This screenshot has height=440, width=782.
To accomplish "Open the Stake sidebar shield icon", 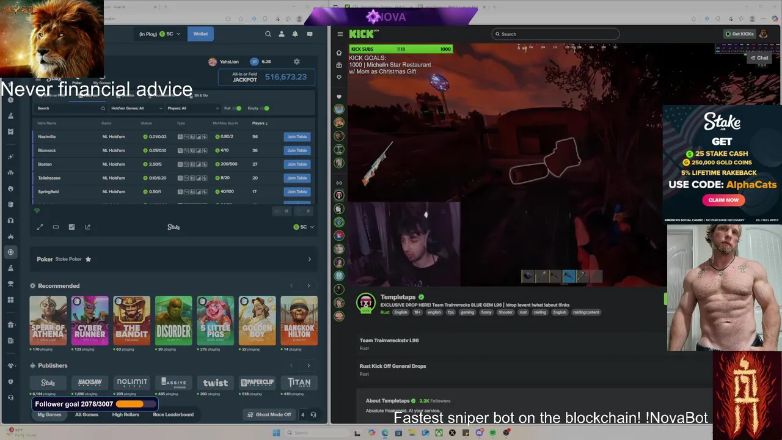I will coord(10,381).
